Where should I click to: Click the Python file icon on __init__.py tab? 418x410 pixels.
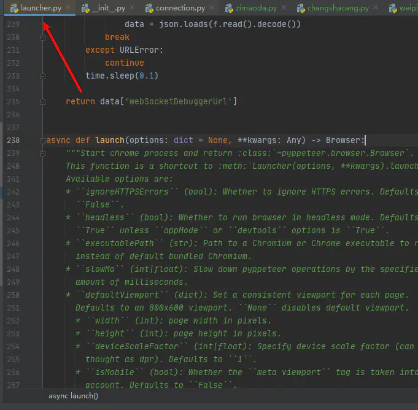tap(85, 9)
